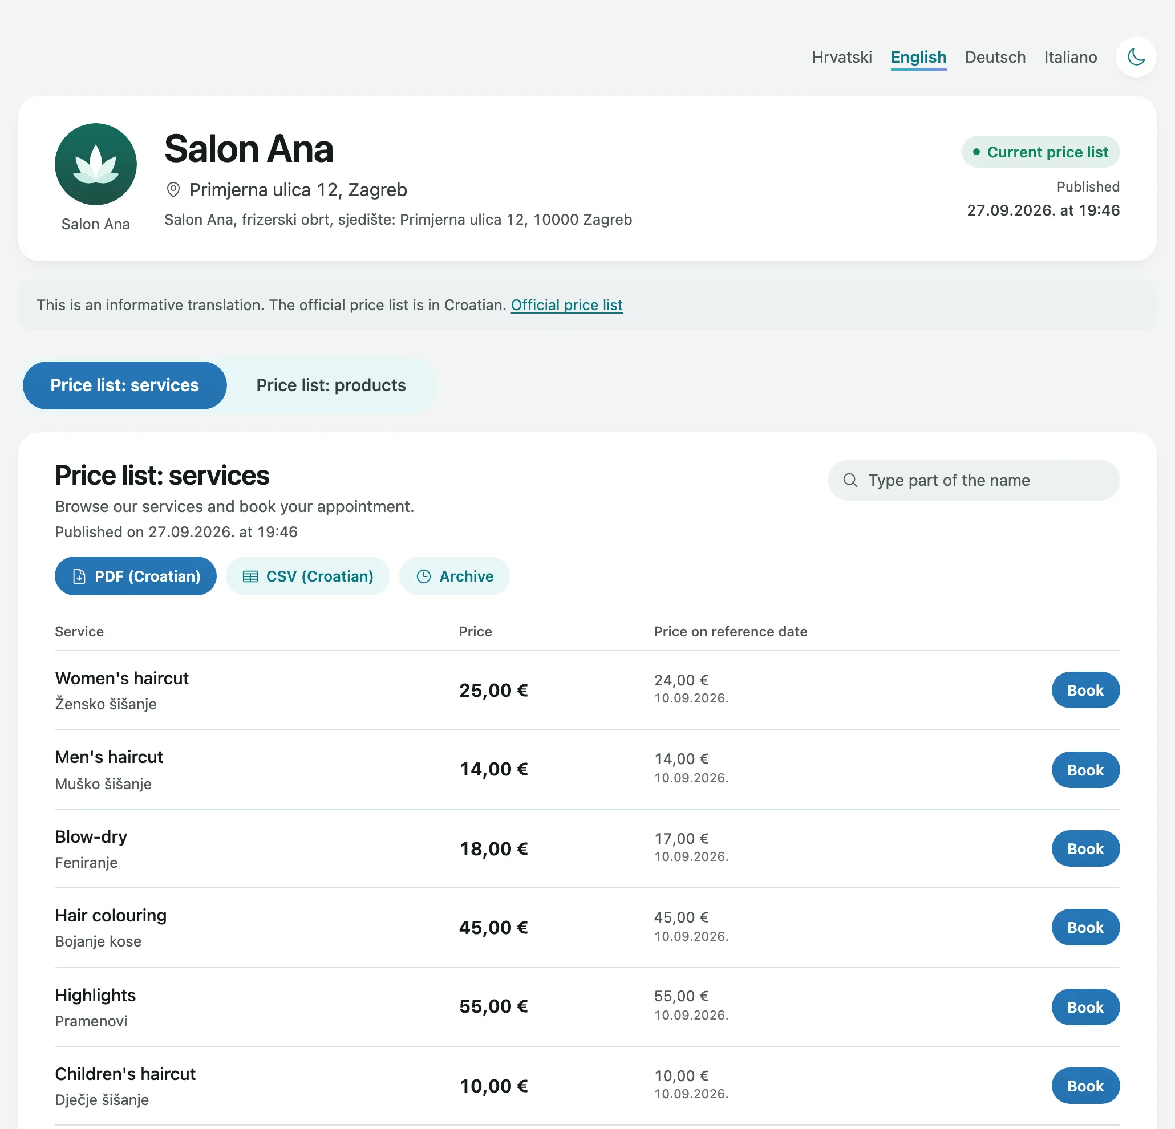
Task: Click the 'Women's haircut' service name
Action: 121,678
